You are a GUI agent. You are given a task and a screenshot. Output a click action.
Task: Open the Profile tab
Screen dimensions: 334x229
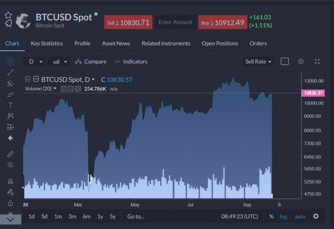[83, 43]
